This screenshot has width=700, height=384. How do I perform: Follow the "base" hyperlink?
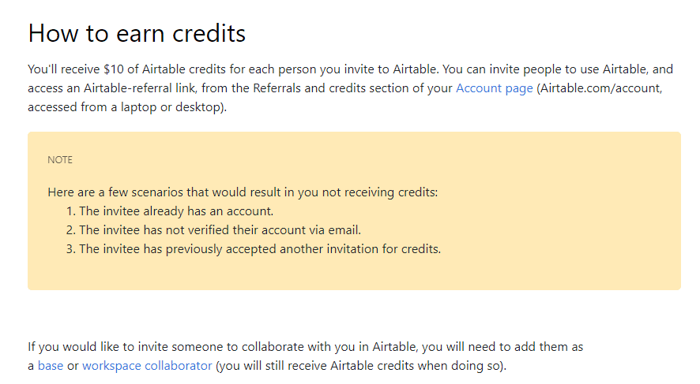click(x=51, y=366)
